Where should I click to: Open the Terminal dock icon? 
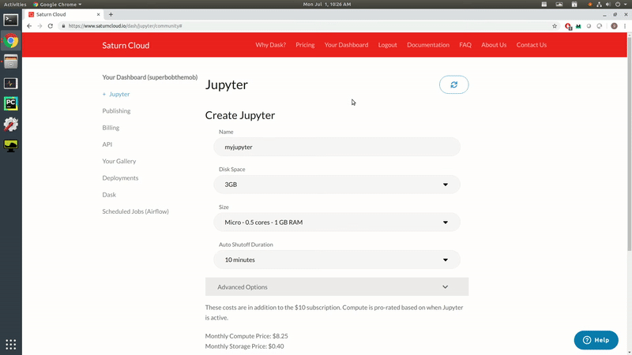tap(11, 20)
